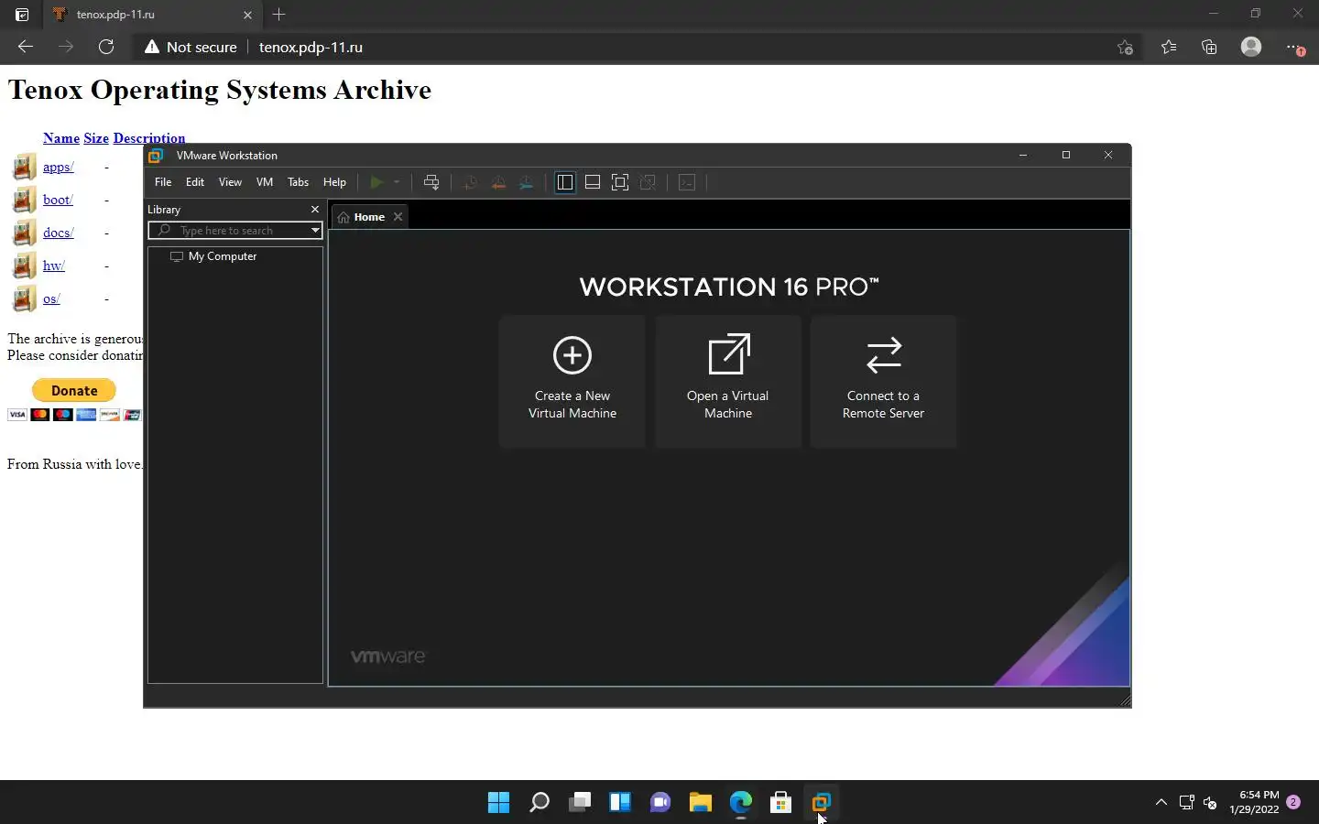1319x824 pixels.
Task: Click the Manage Snapshots toolbar icon
Action: coord(527,182)
